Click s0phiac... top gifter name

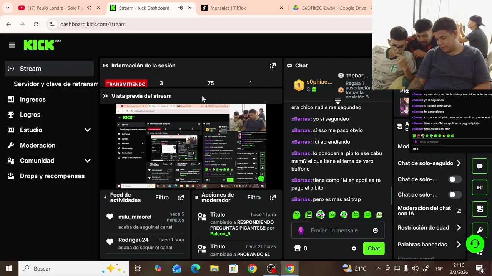pyautogui.click(x=319, y=82)
